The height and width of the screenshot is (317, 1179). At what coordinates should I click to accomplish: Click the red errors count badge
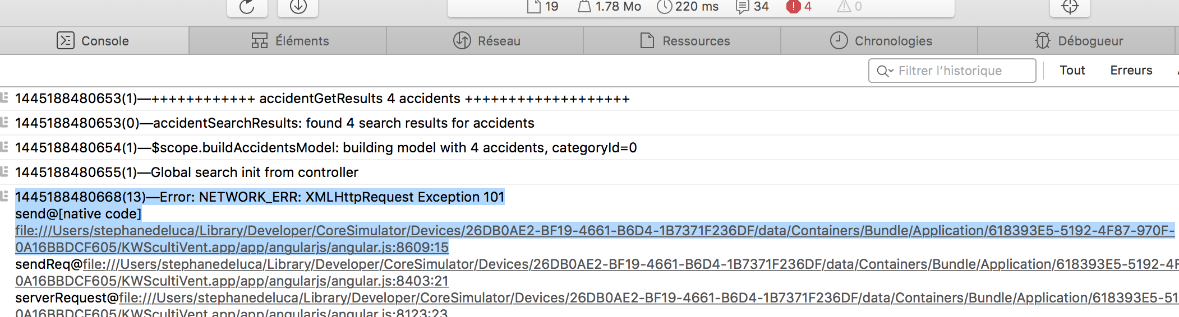(x=799, y=7)
